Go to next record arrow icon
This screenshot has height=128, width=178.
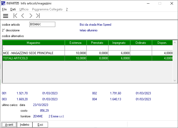click(31, 16)
